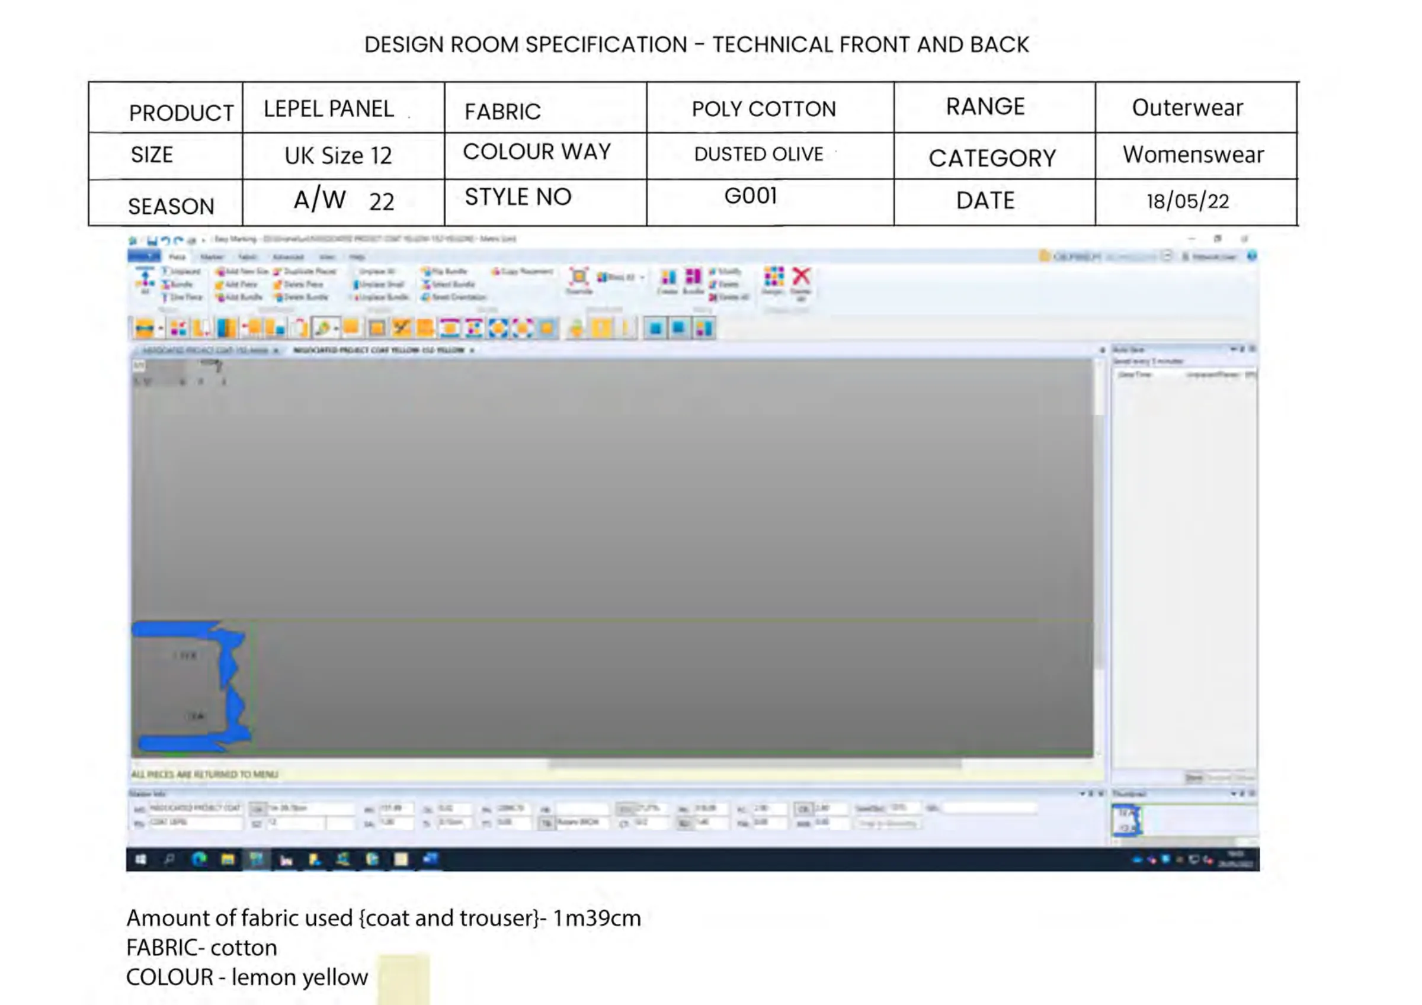The image size is (1422, 1005).
Task: Click the Unplace Bundle command
Action: click(x=381, y=297)
